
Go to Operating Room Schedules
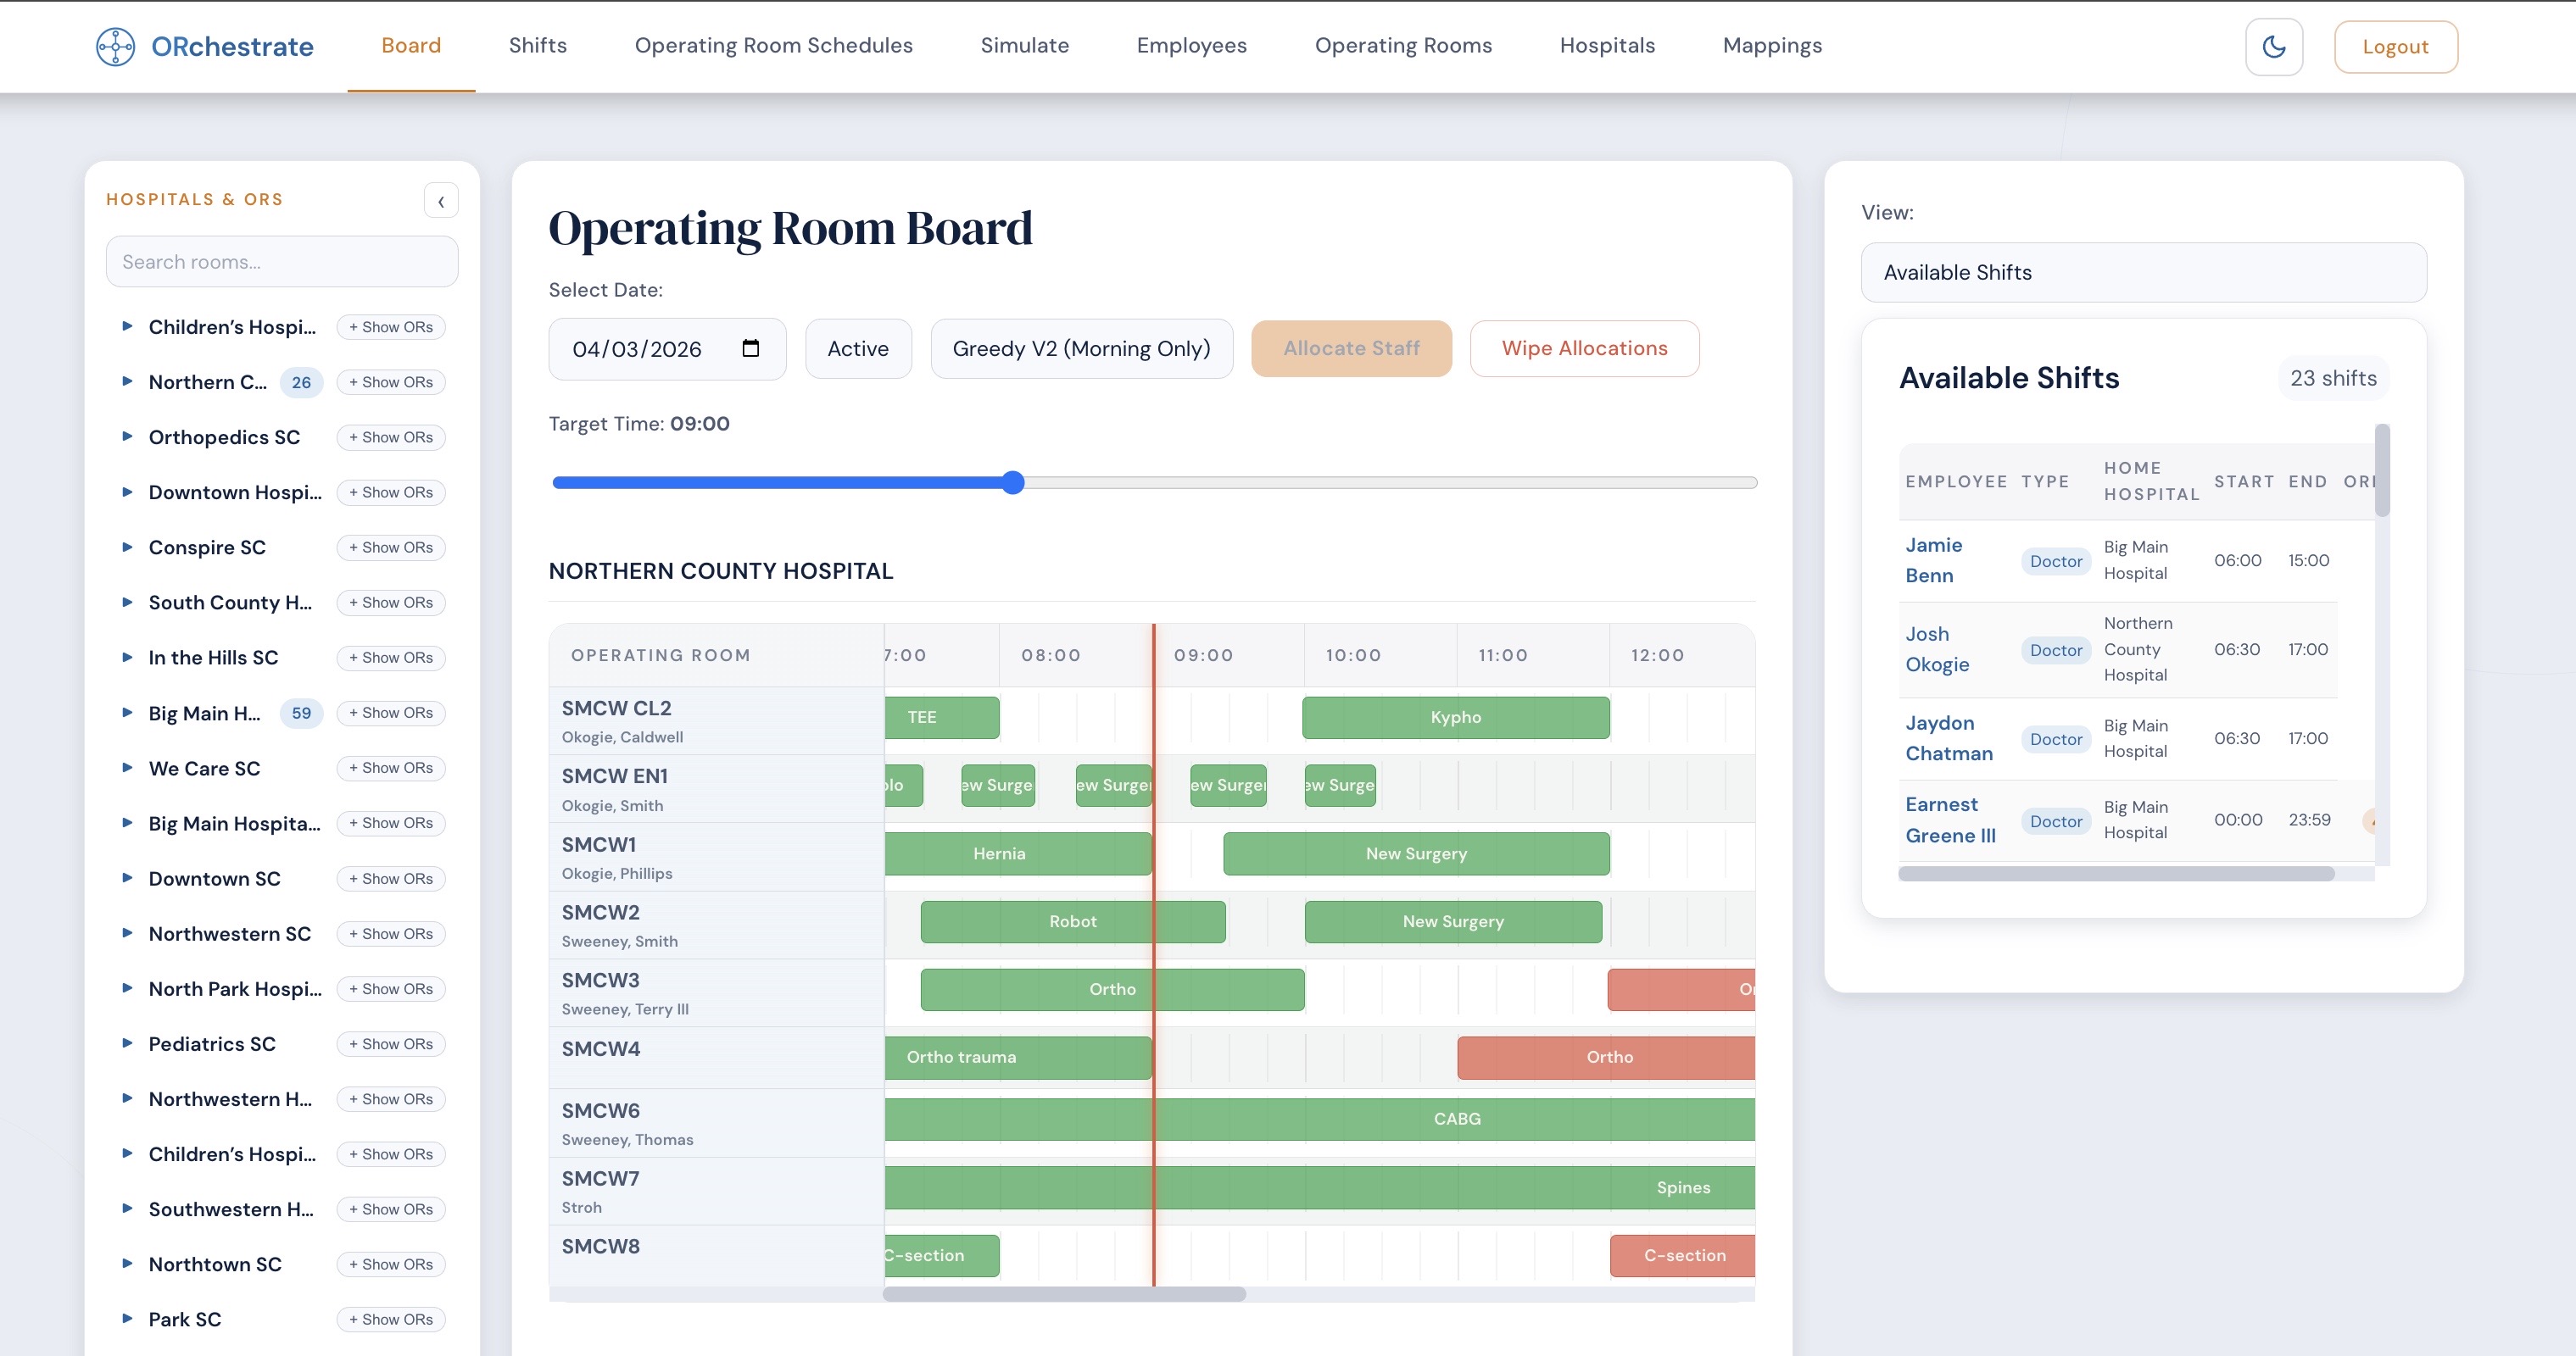773,45
